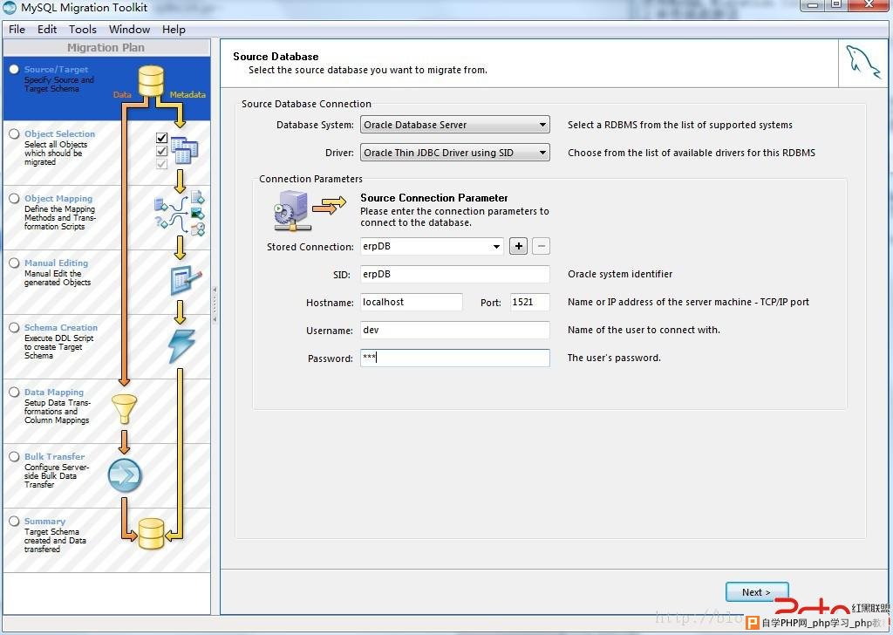Click the sidebar splitter collapse handle
893x635 pixels.
215,304
